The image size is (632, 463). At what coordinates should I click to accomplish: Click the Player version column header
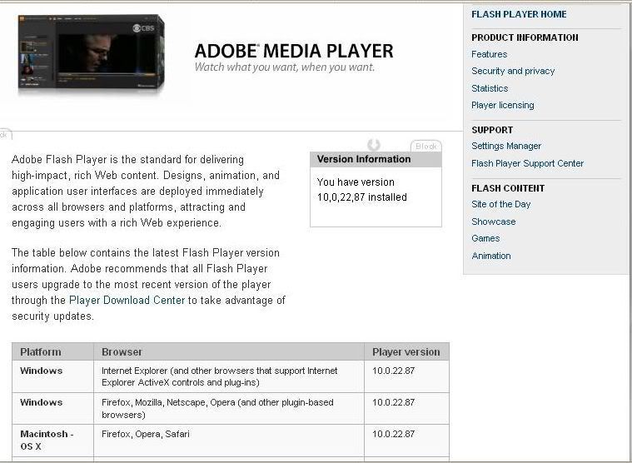406,351
